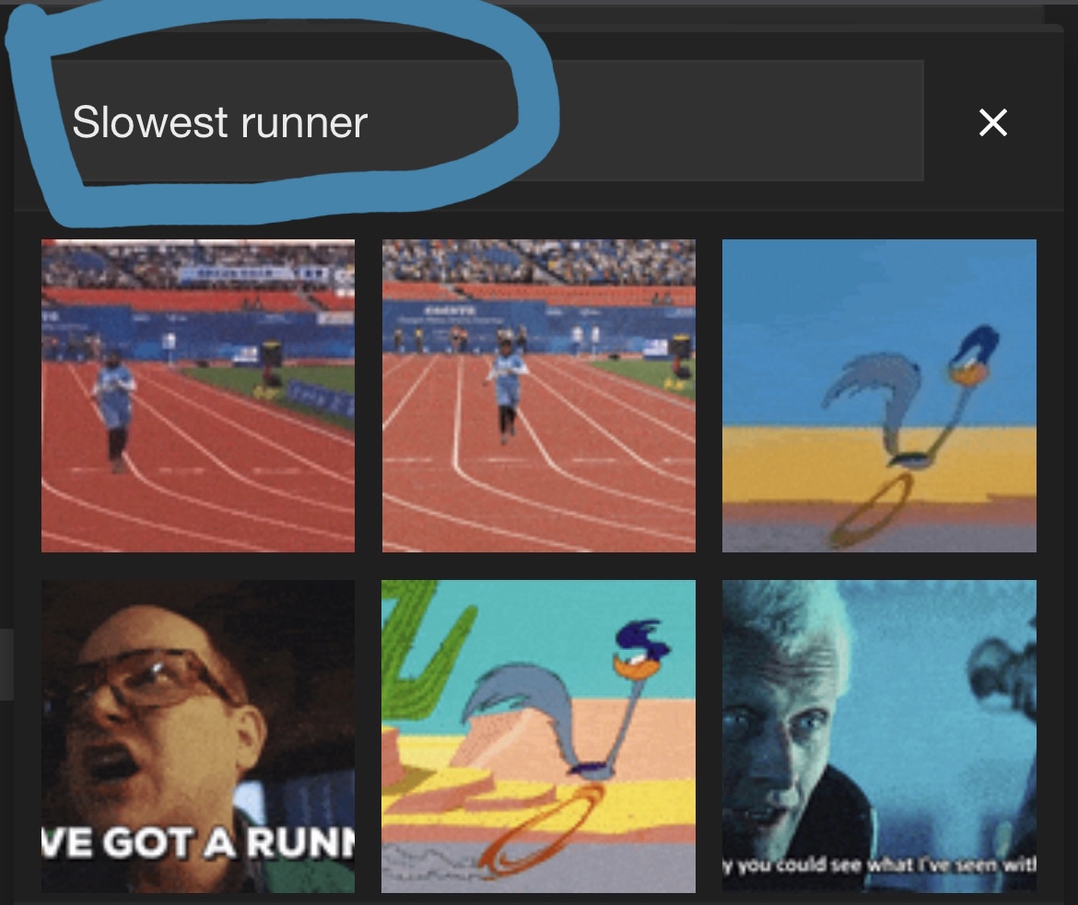The height and width of the screenshot is (905, 1078).
Task: Select the 'you could see what I've seen' GIF
Action: coord(879,737)
